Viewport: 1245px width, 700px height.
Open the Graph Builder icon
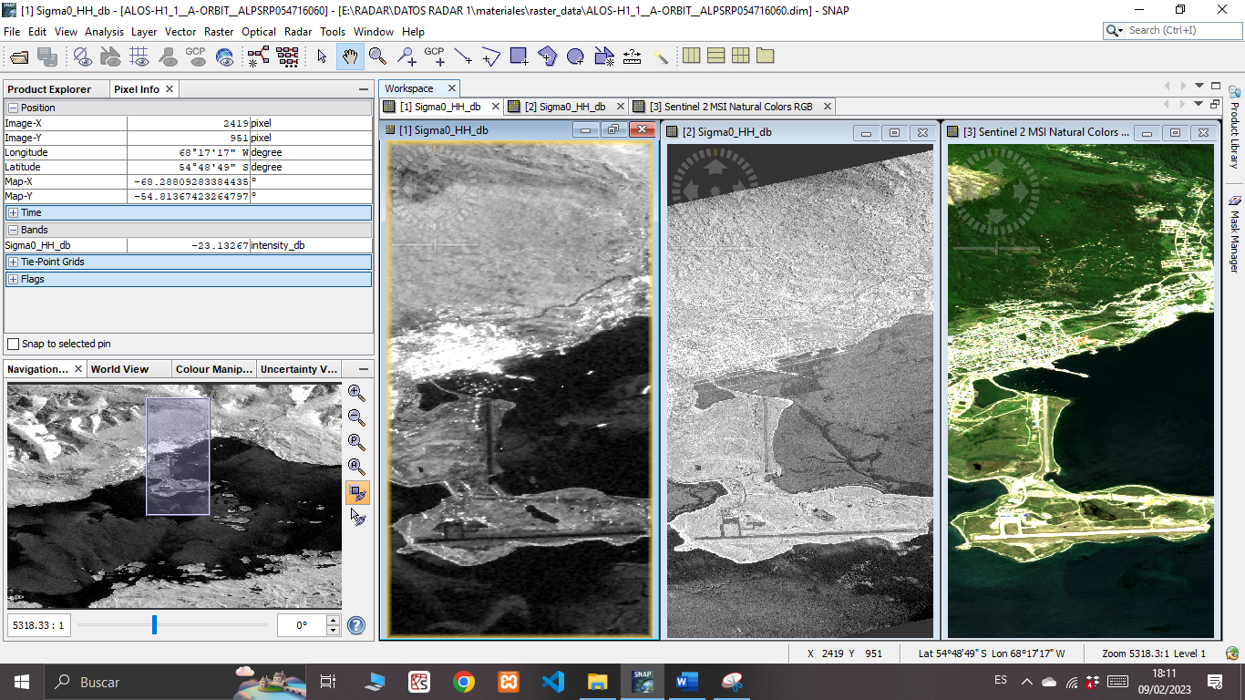(259, 57)
